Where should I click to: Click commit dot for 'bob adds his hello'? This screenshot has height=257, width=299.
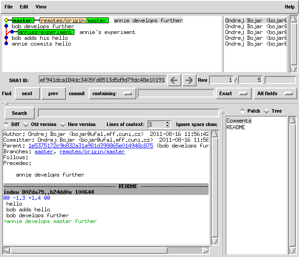coord(6,38)
